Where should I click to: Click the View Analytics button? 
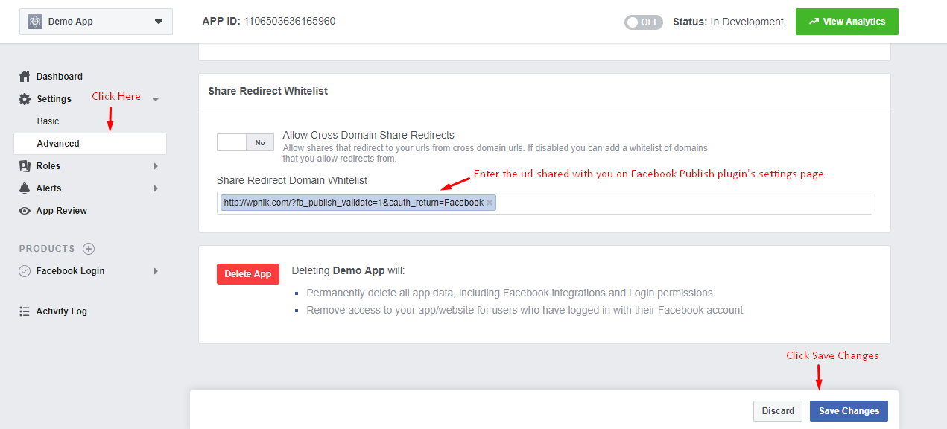point(847,22)
